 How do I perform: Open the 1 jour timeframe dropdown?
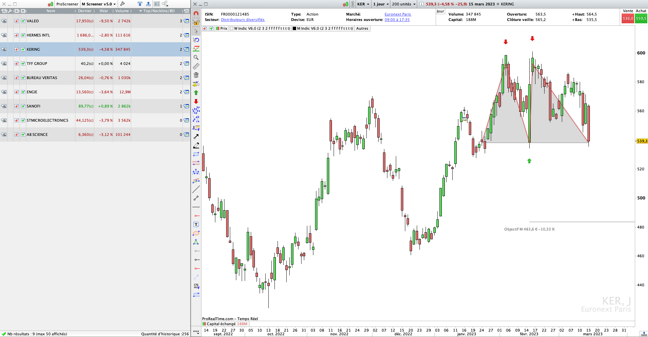pyautogui.click(x=381, y=4)
